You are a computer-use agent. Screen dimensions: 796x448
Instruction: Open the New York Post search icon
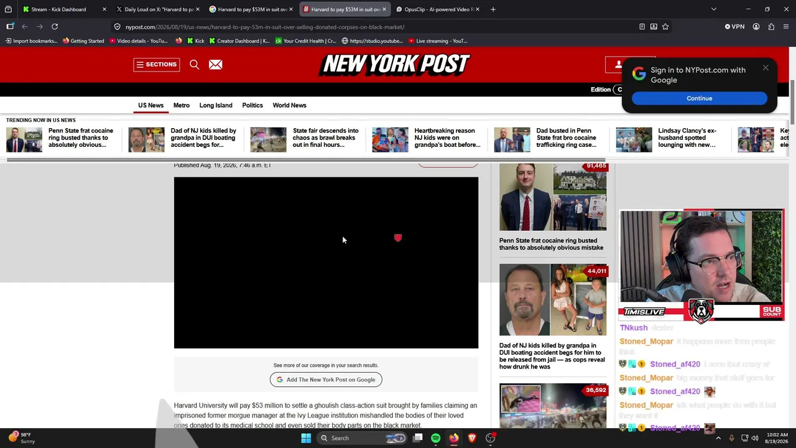pos(195,64)
